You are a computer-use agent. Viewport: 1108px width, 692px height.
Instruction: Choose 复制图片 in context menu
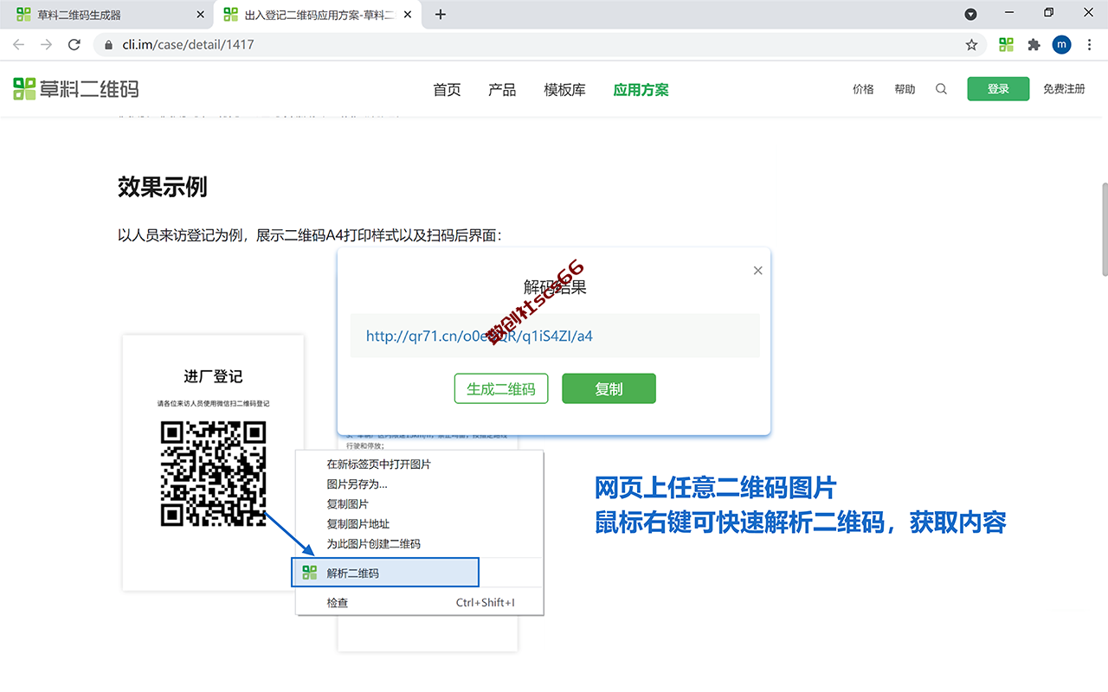419,504
